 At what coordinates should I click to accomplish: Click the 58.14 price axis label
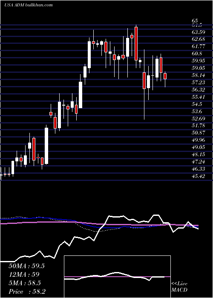(x=199, y=75)
